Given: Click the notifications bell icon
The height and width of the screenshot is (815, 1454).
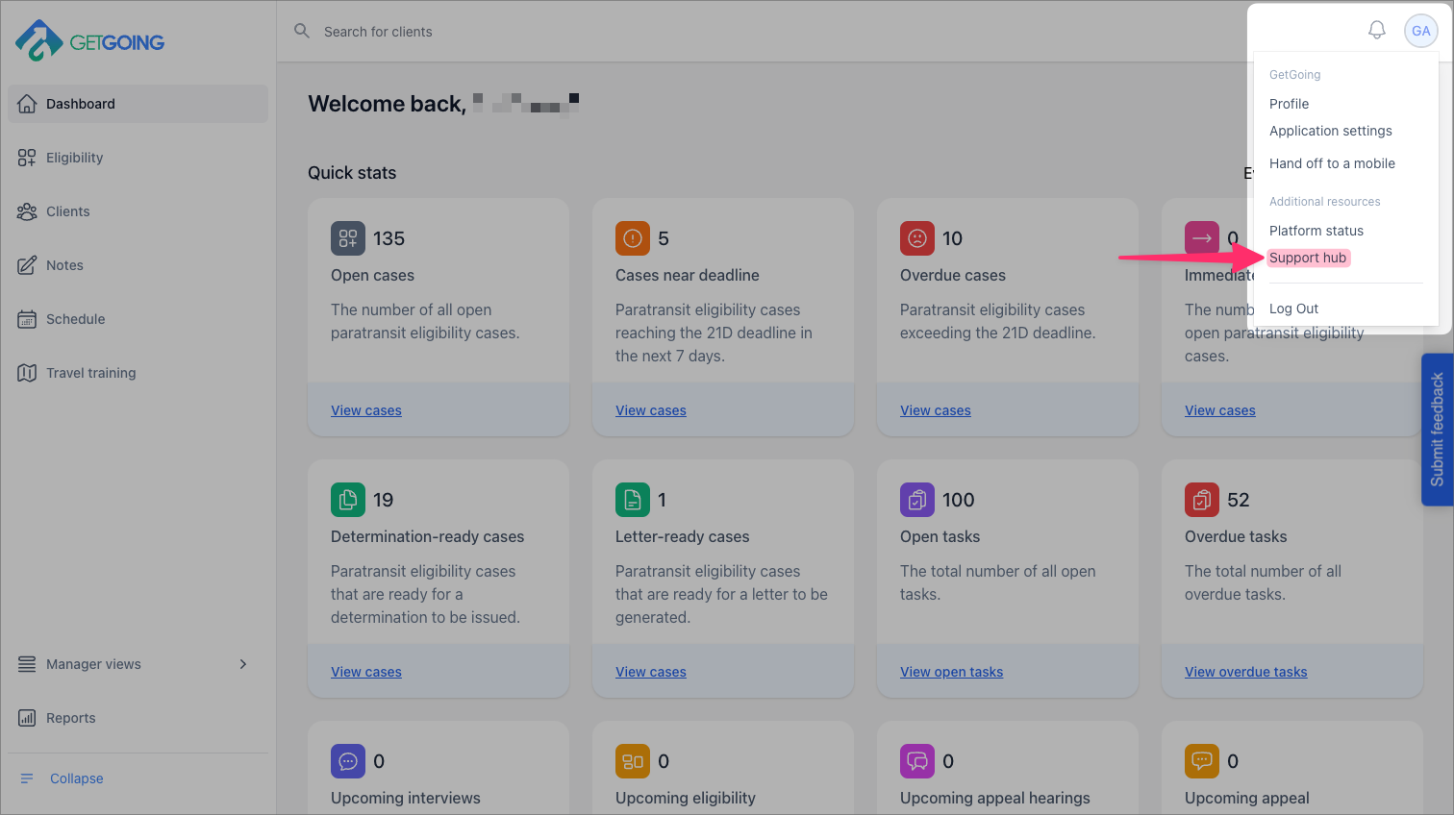Looking at the screenshot, I should [x=1376, y=31].
